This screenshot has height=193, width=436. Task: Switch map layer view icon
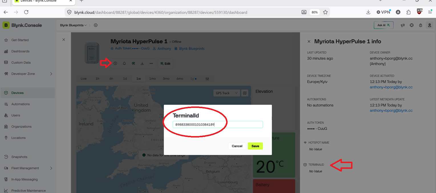click(x=245, y=93)
